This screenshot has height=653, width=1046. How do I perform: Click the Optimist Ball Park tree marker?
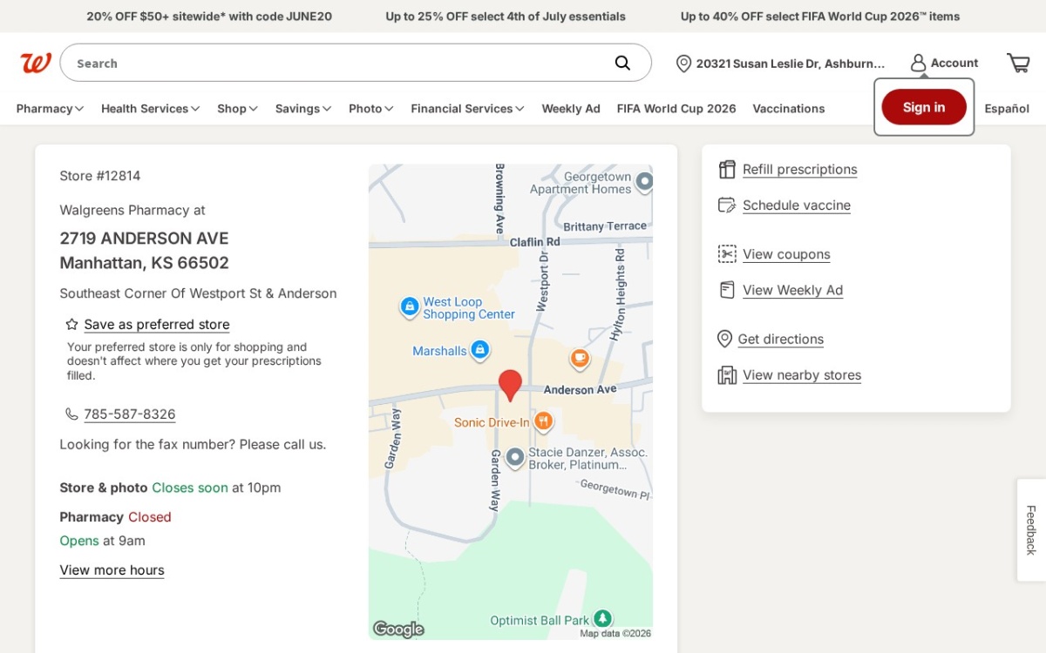[602, 618]
